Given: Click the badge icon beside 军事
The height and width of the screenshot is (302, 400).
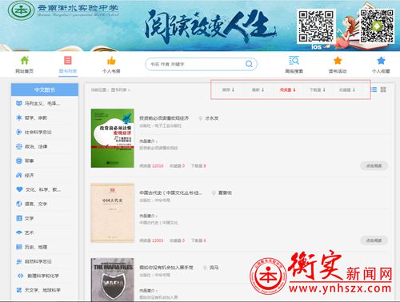Looking at the screenshot, I should [x=18, y=161].
